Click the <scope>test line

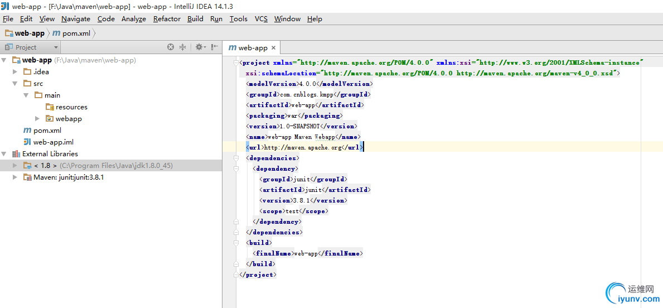294,211
